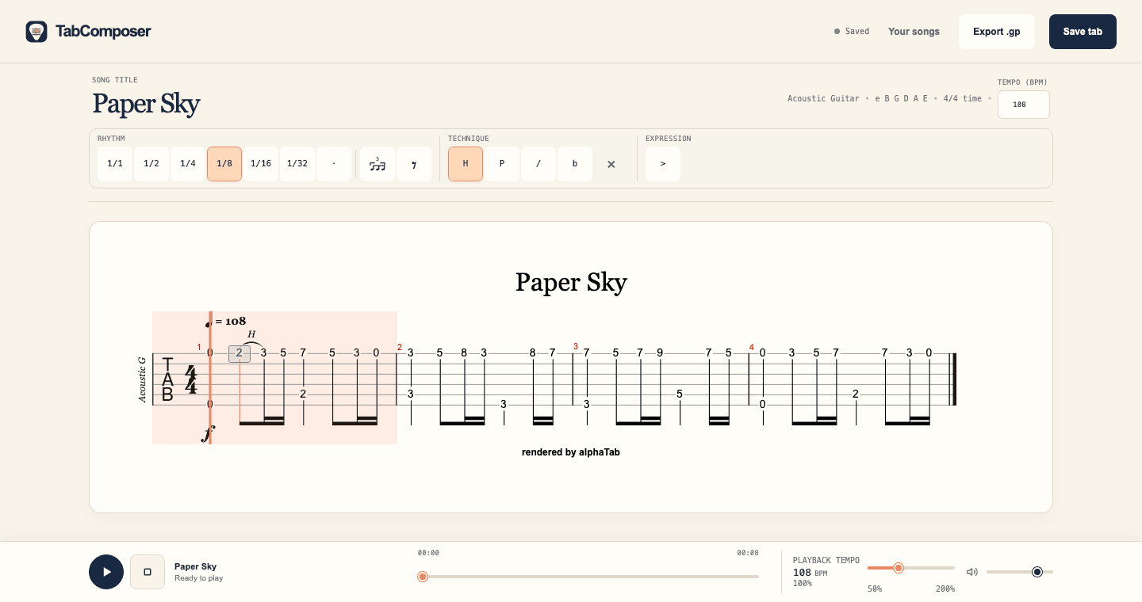The height and width of the screenshot is (602, 1142).
Task: Select the rest symbol button
Action: click(414, 164)
